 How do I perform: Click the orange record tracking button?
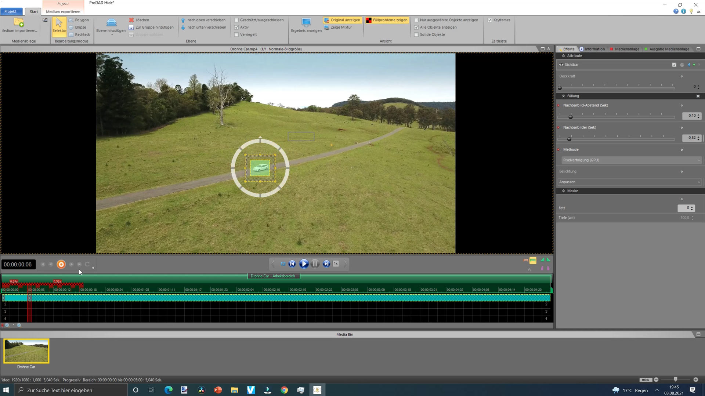pos(61,264)
